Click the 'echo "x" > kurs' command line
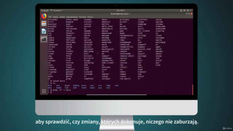233x131 pixels. pos(59,90)
